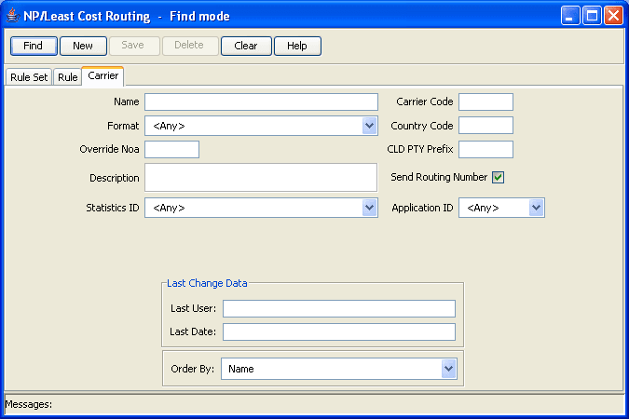Switch to the Rule Set tab

(x=29, y=77)
